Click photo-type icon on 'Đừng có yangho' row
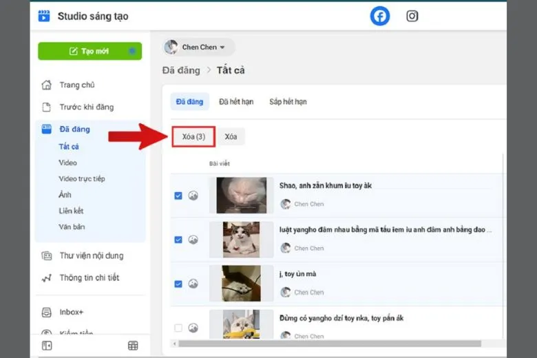The image size is (537, 358). click(193, 328)
